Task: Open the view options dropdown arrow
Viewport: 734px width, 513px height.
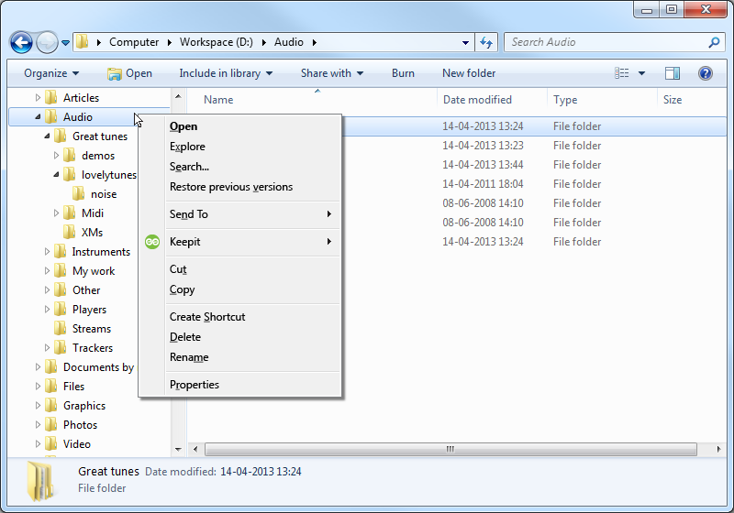Action: pos(641,73)
